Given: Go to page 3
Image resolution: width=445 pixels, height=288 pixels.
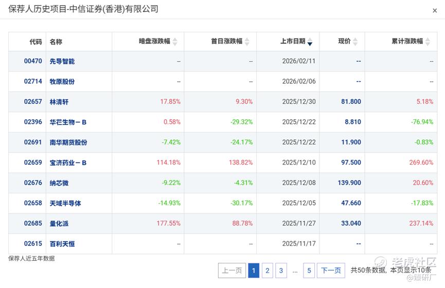Looking at the screenshot, I should pyautogui.click(x=281, y=271).
